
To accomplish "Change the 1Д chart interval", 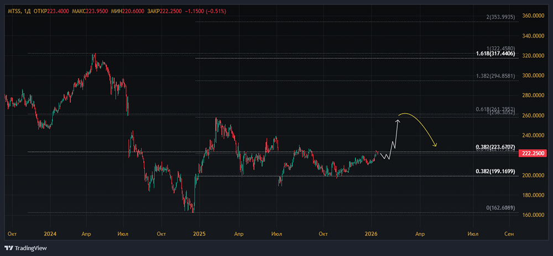I will coord(28,11).
